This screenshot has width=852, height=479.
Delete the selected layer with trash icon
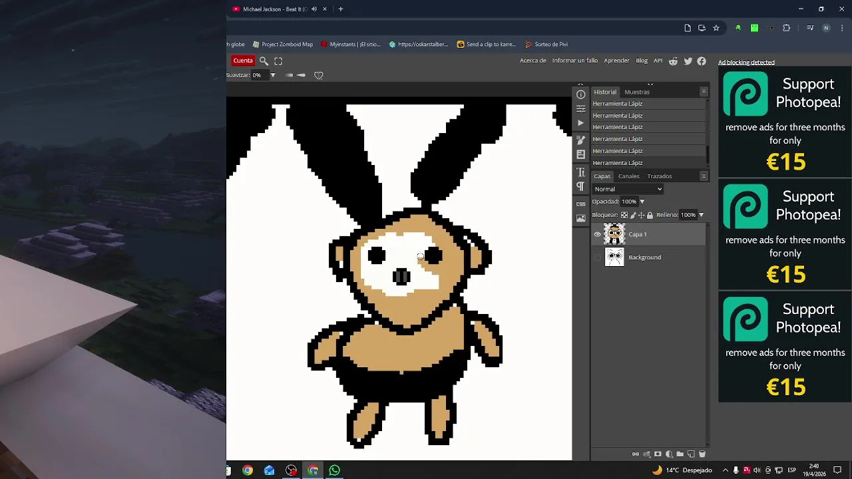click(x=702, y=454)
